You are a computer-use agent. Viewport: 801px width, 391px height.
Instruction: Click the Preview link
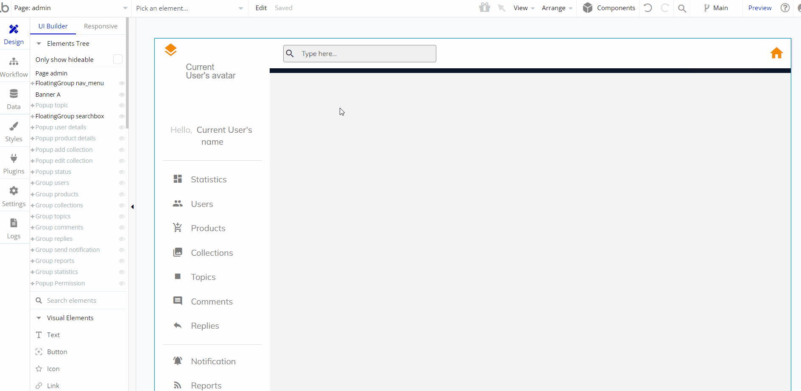[760, 8]
